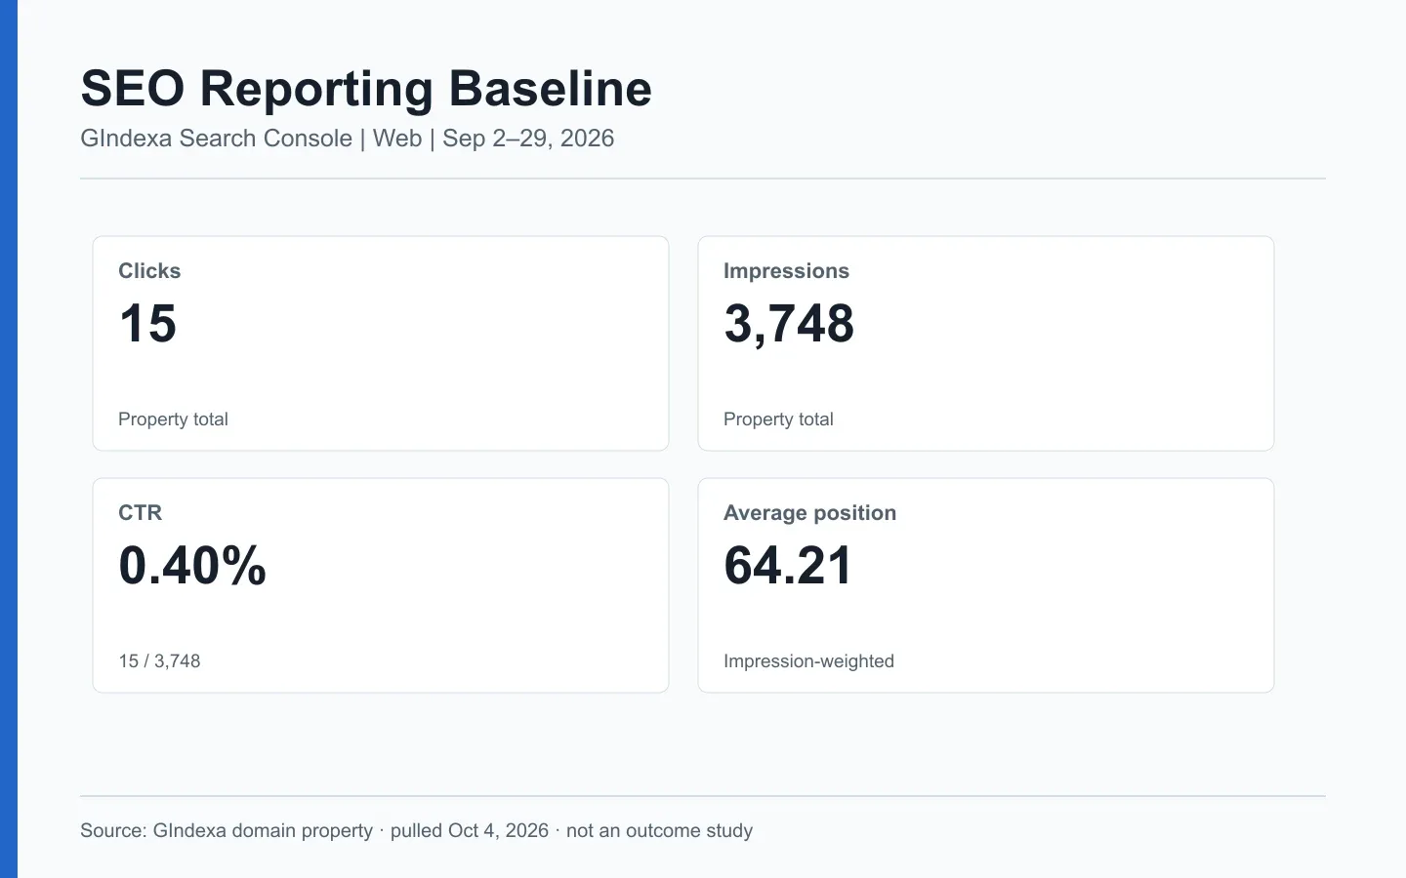Click the subtitle "GIndexa Search Console | Web | Sep 2–29, 2026"
This screenshot has height=878, width=1406.
(x=348, y=139)
